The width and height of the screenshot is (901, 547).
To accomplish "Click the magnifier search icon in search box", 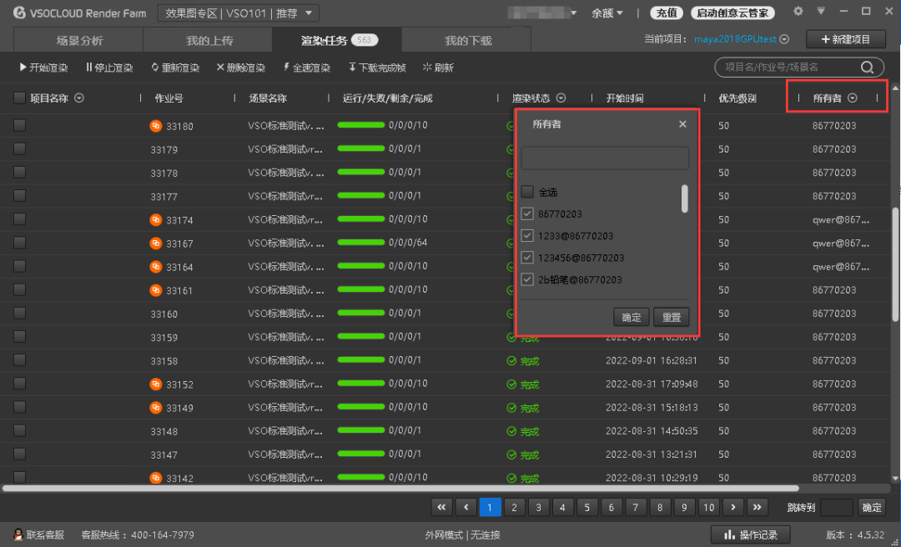I will pos(868,68).
